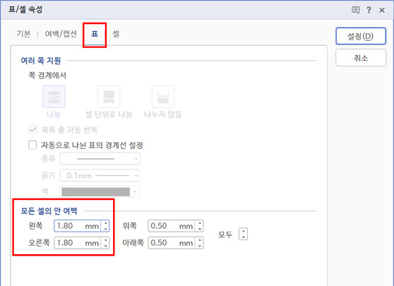
Task: Select the 나눔 page-split icon
Action: click(54, 97)
